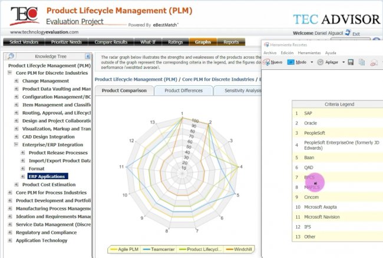Open the Graphs tab
The width and height of the screenshot is (383, 258).
203,42
